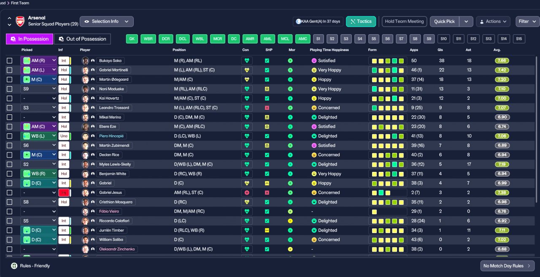Click Leandro Trossard's red sharpness icon
The image size is (540, 277).
coord(267,108)
